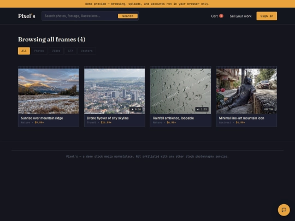Open the cat statue thumbnail

pos(246,91)
